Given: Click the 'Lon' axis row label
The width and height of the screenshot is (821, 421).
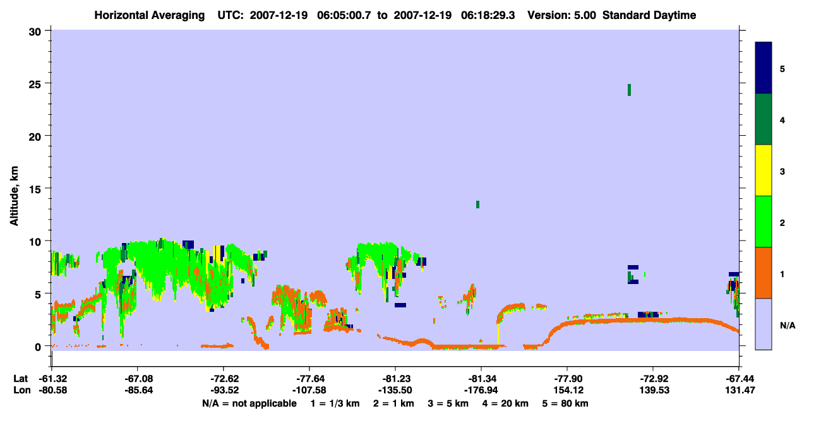Looking at the screenshot, I should click(21, 390).
